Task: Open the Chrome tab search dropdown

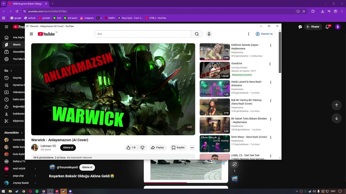Action: (4, 4)
